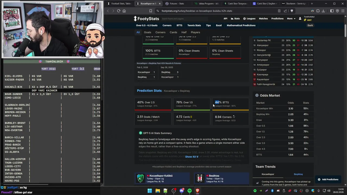Viewport: 347px width, 195px height.
Task: Click the Search Teams and Leagues field
Action: (x=184, y=19)
